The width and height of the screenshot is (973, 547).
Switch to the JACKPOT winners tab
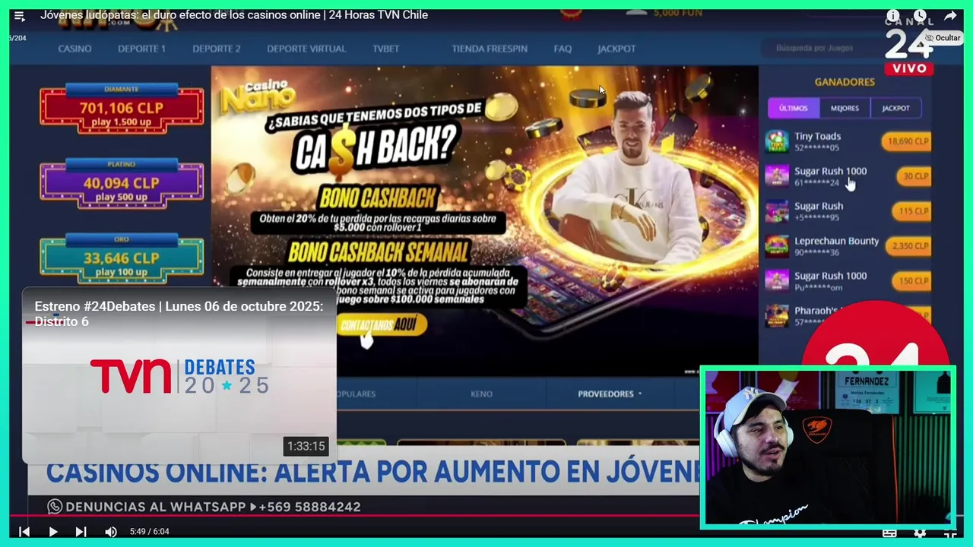pyautogui.click(x=895, y=108)
